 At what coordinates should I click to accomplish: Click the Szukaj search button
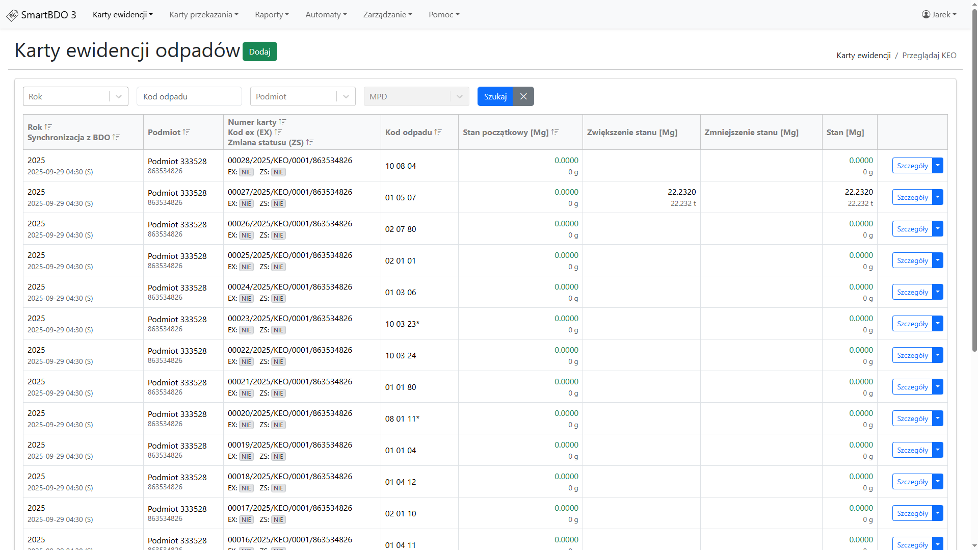pos(495,96)
